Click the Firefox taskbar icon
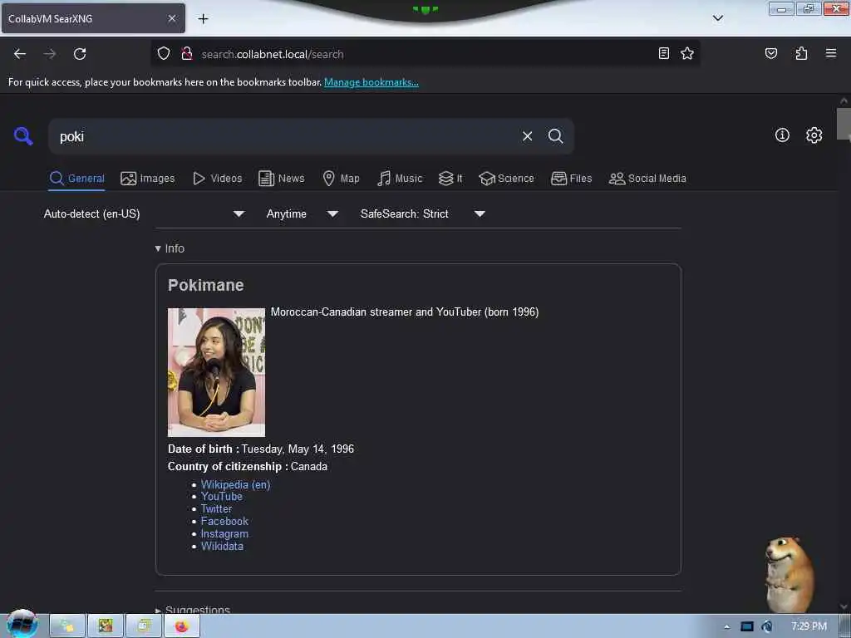 [181, 626]
